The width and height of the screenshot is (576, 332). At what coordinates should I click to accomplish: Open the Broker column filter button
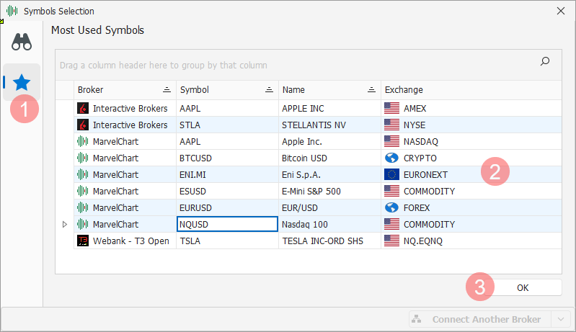coord(167,90)
